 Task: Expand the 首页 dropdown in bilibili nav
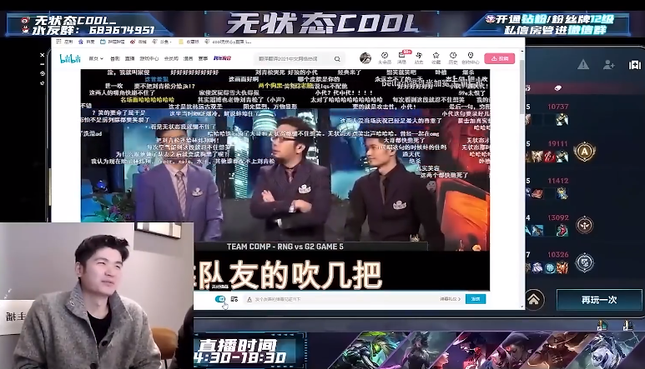96,58
